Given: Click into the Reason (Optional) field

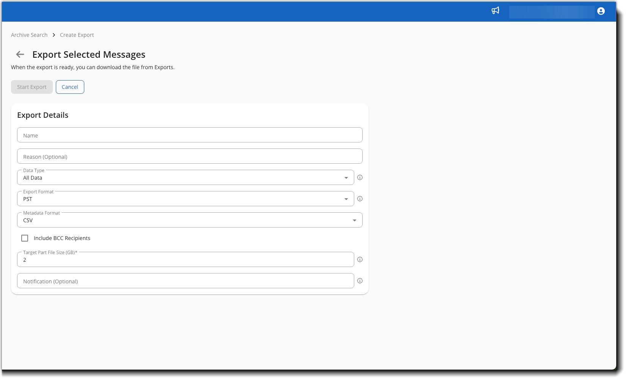Looking at the screenshot, I should coord(189,156).
